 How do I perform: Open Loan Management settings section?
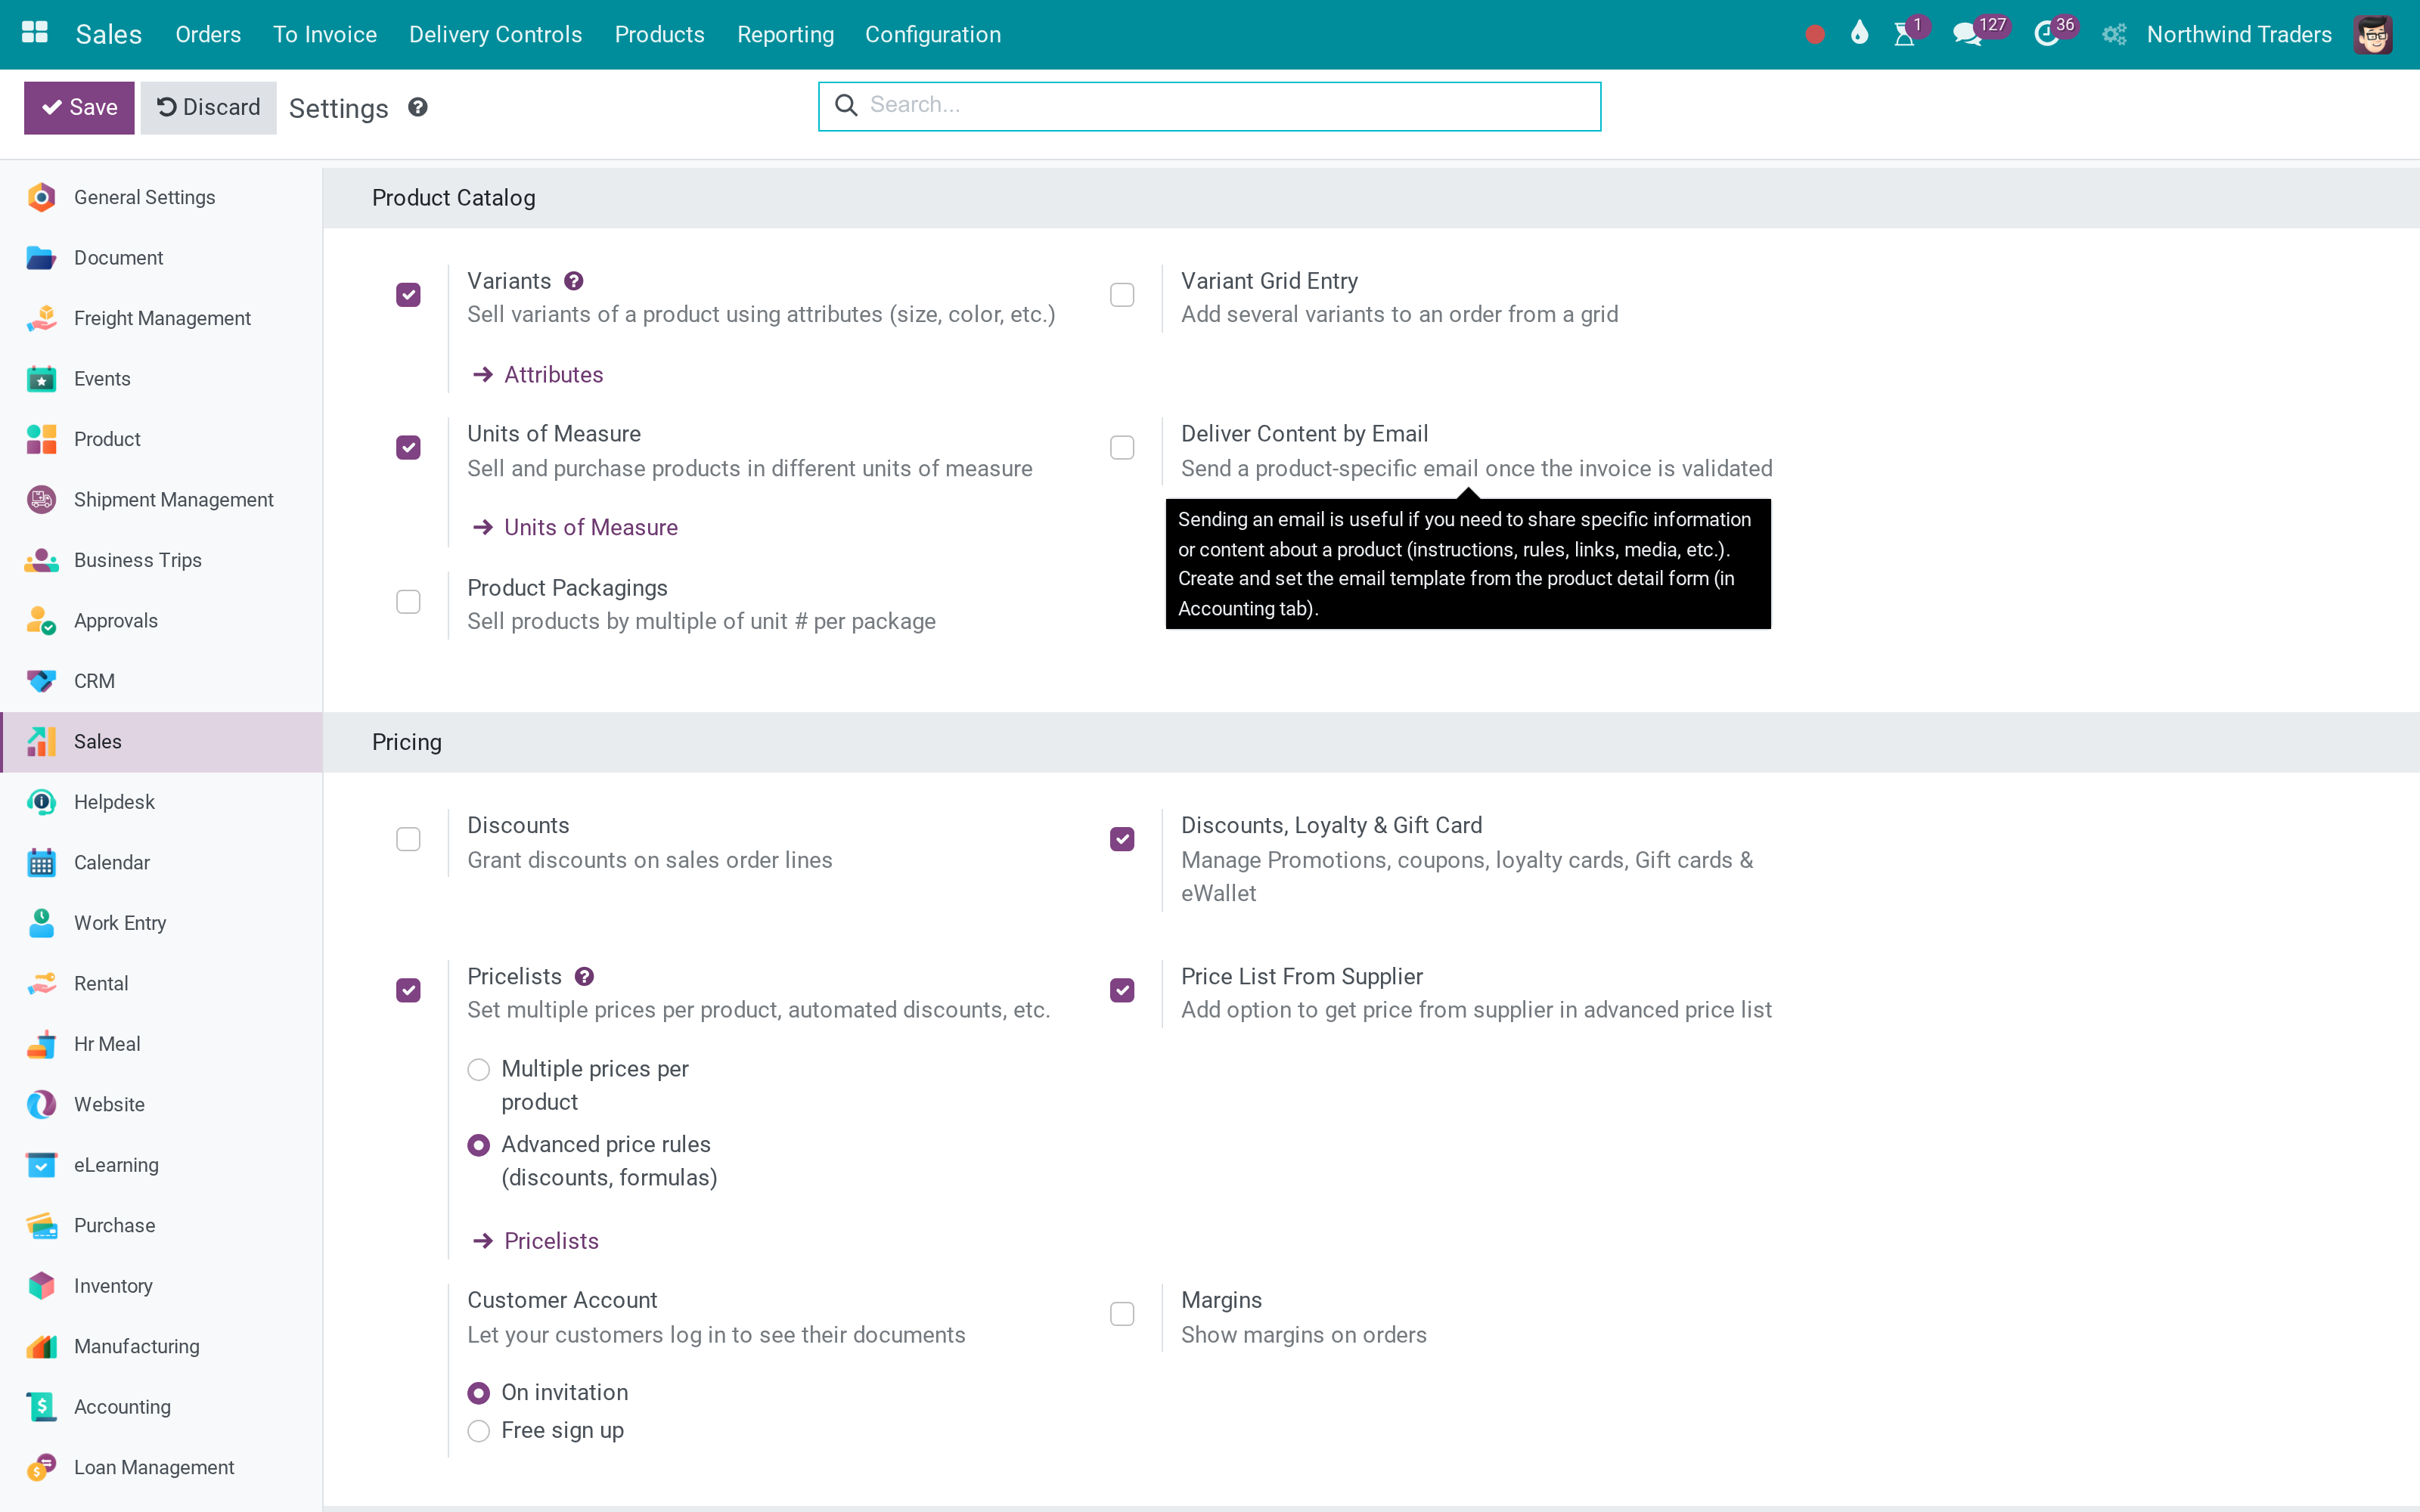point(161,1468)
